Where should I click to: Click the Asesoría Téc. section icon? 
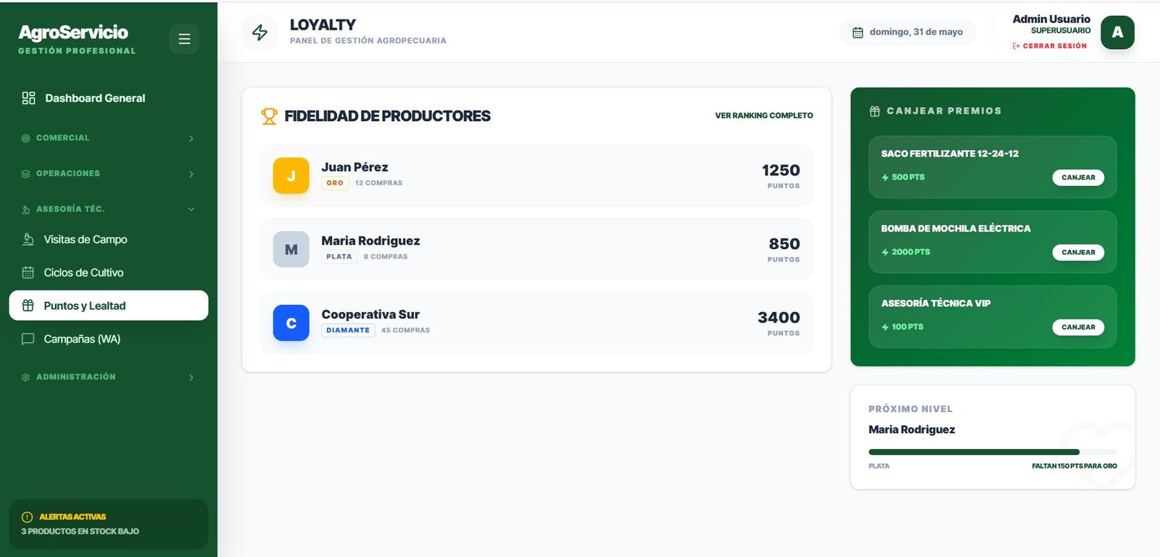(26, 209)
